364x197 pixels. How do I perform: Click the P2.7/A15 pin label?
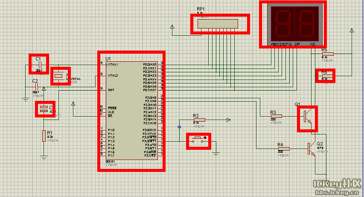tap(150, 123)
